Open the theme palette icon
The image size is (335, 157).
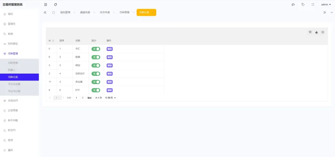(x=293, y=5)
